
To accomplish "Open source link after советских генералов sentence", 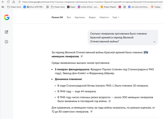I will coord(91,112).
